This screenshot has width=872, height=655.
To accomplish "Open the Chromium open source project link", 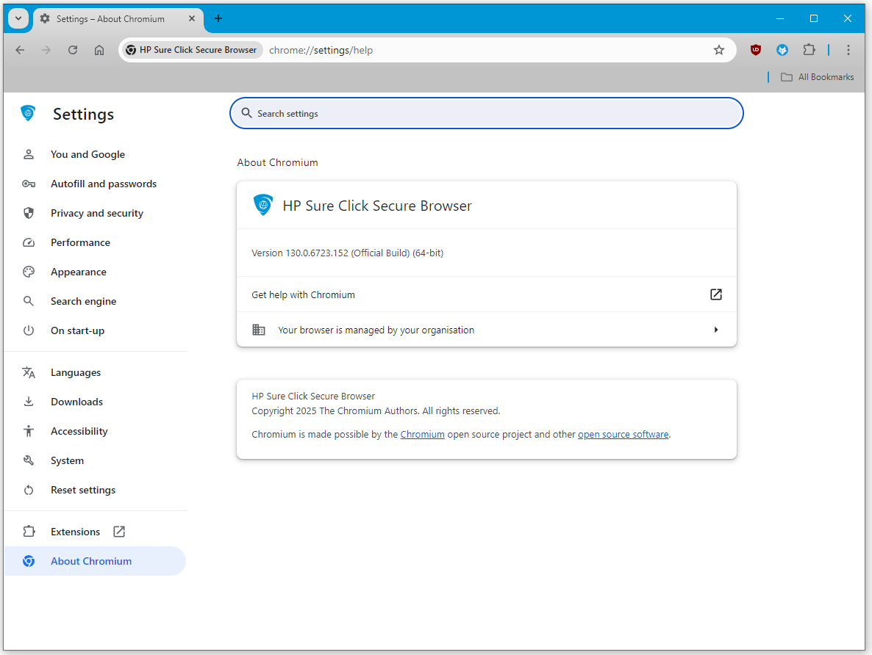I will coord(422,434).
